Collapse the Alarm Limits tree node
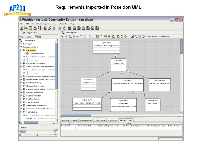Screen dimensions: 197x148 (21, 50)
